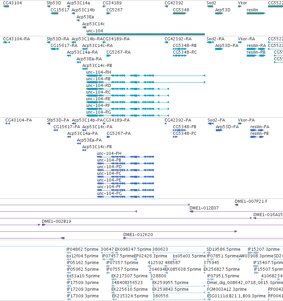Viewport: 283px width, 301px height.
Task: Click the IP15207.3prime EST label
Action: [x=264, y=249]
